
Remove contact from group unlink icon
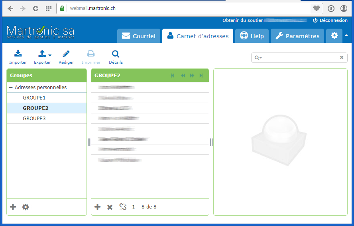[x=123, y=207]
